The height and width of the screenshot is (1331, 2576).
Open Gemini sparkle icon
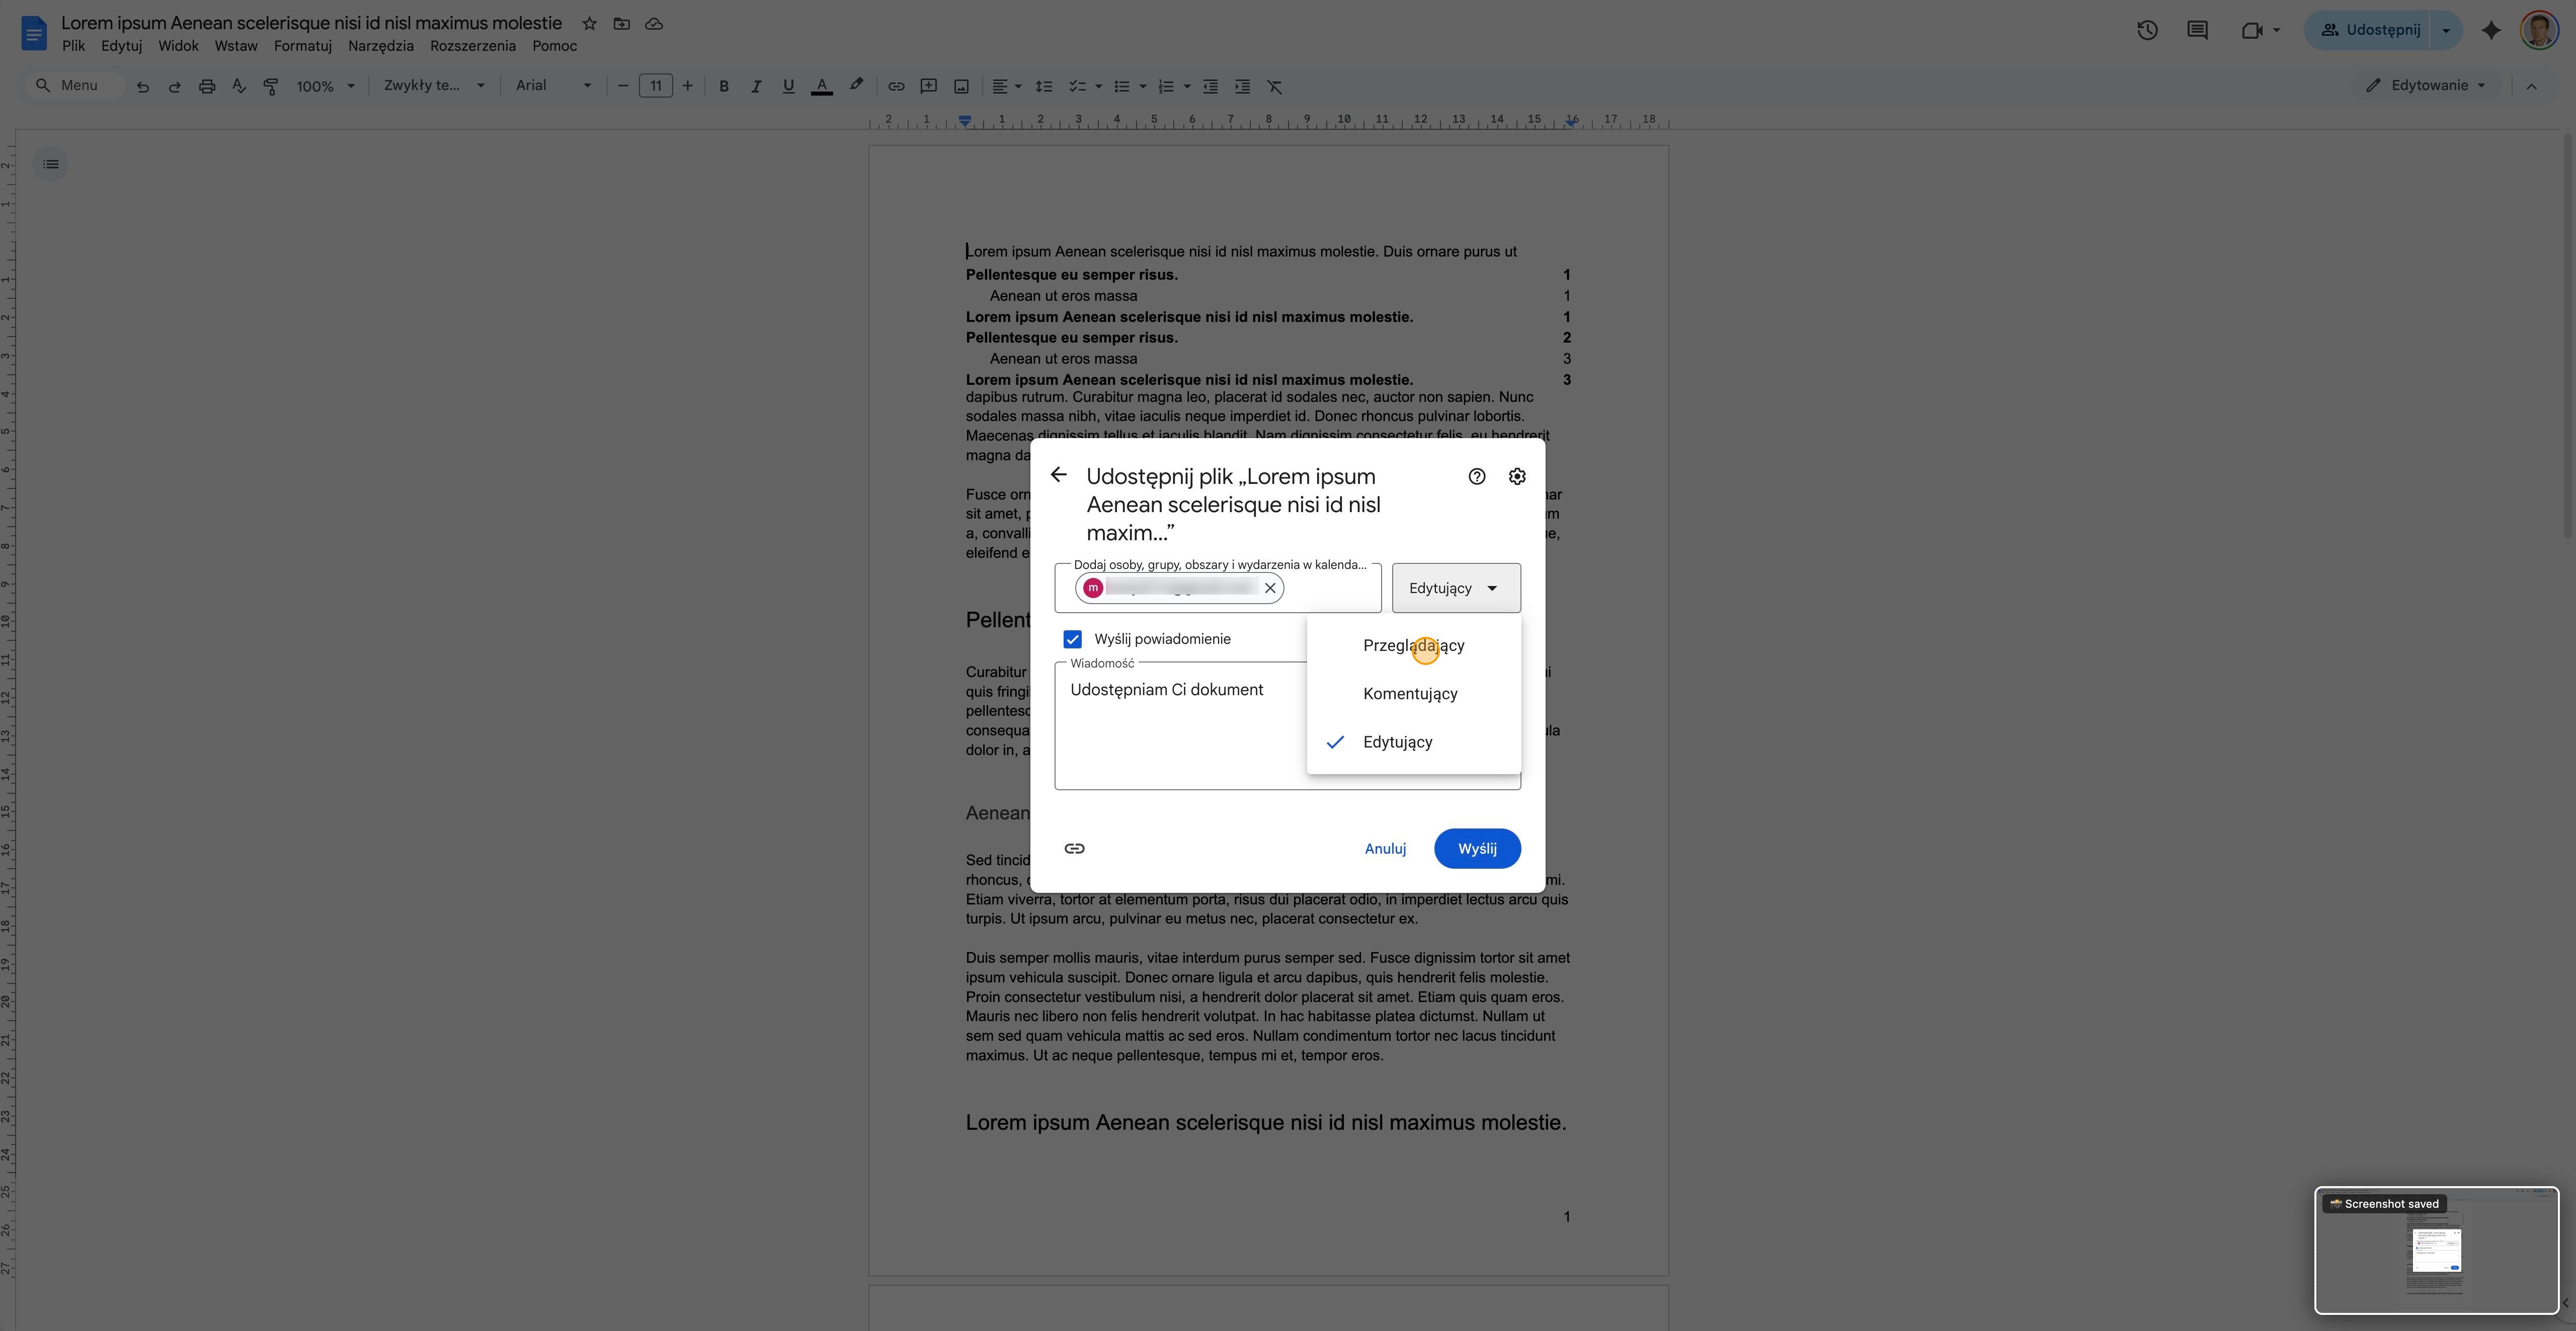(2491, 30)
